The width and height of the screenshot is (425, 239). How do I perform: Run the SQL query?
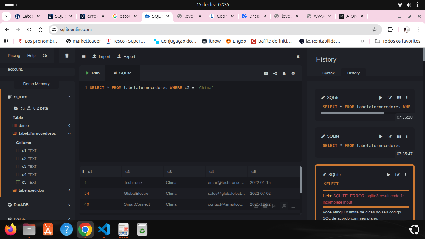pyautogui.click(x=92, y=73)
